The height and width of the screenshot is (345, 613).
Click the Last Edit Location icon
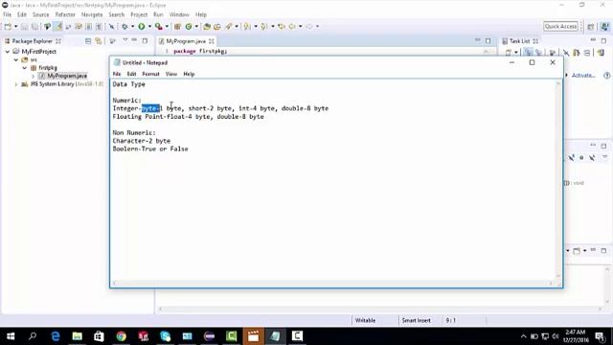point(281,27)
